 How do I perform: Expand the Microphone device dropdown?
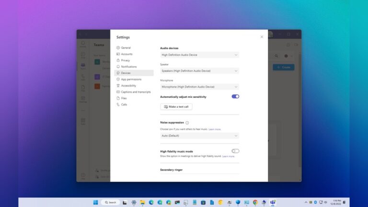(199, 87)
